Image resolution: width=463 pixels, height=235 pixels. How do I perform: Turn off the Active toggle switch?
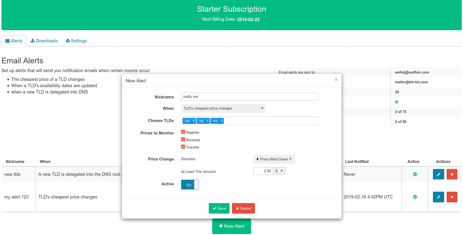[x=190, y=185]
